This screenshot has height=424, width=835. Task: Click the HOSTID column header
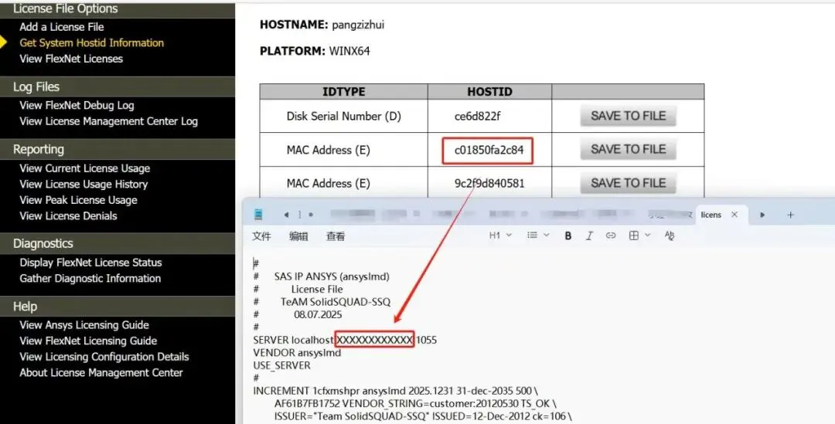489,91
